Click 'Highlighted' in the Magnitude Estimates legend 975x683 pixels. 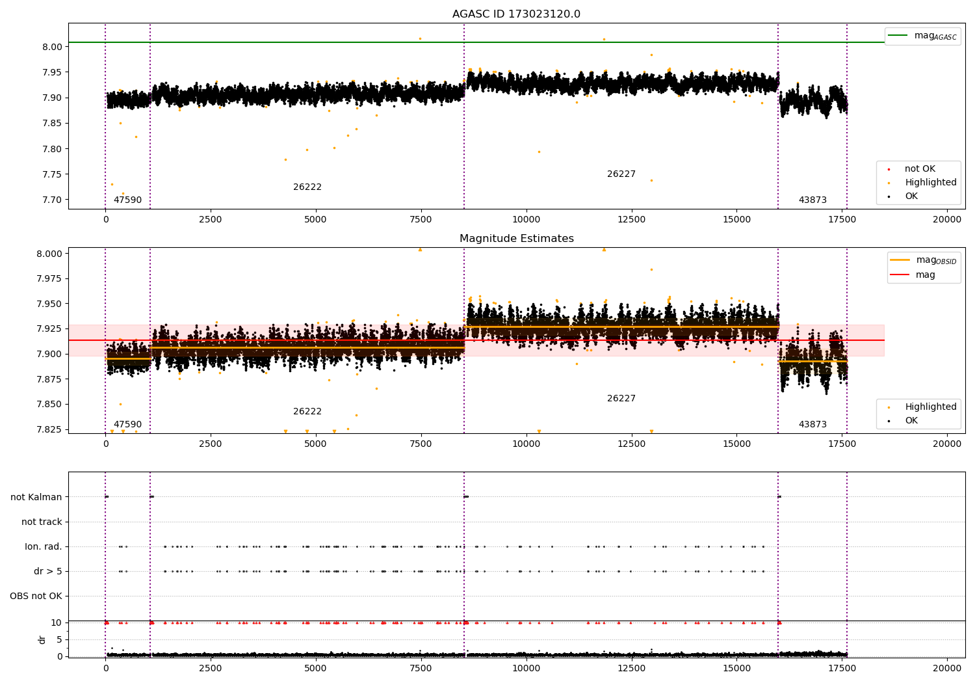(931, 407)
